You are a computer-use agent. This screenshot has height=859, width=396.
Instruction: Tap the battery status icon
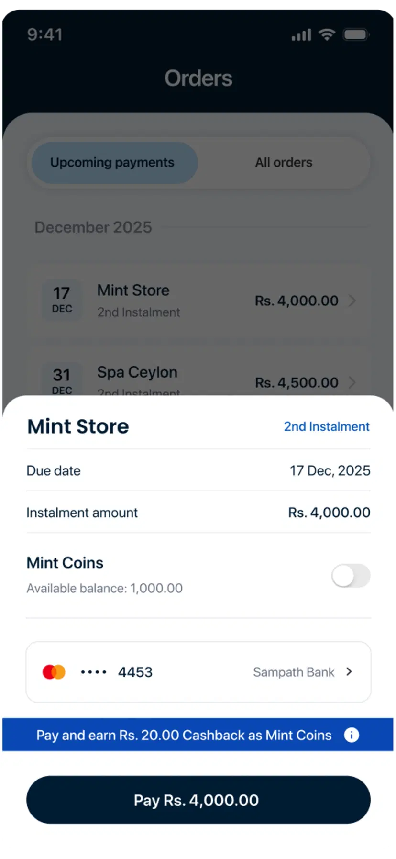356,34
